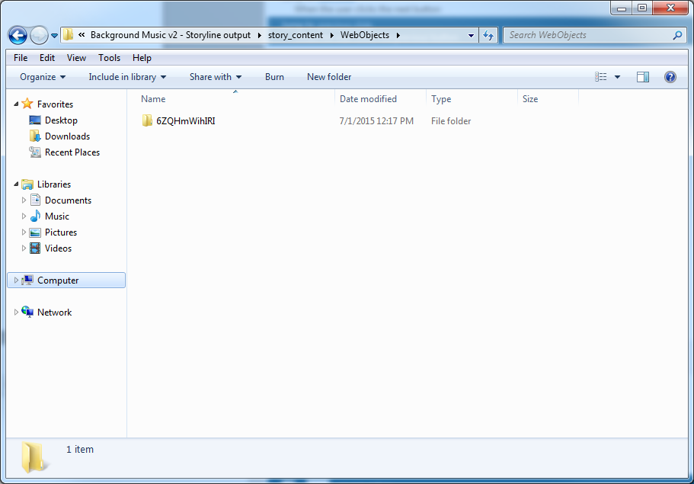Click the Burn button
694x484 pixels.
click(x=274, y=77)
